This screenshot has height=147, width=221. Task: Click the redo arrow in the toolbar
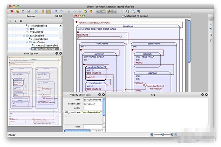click(x=61, y=11)
